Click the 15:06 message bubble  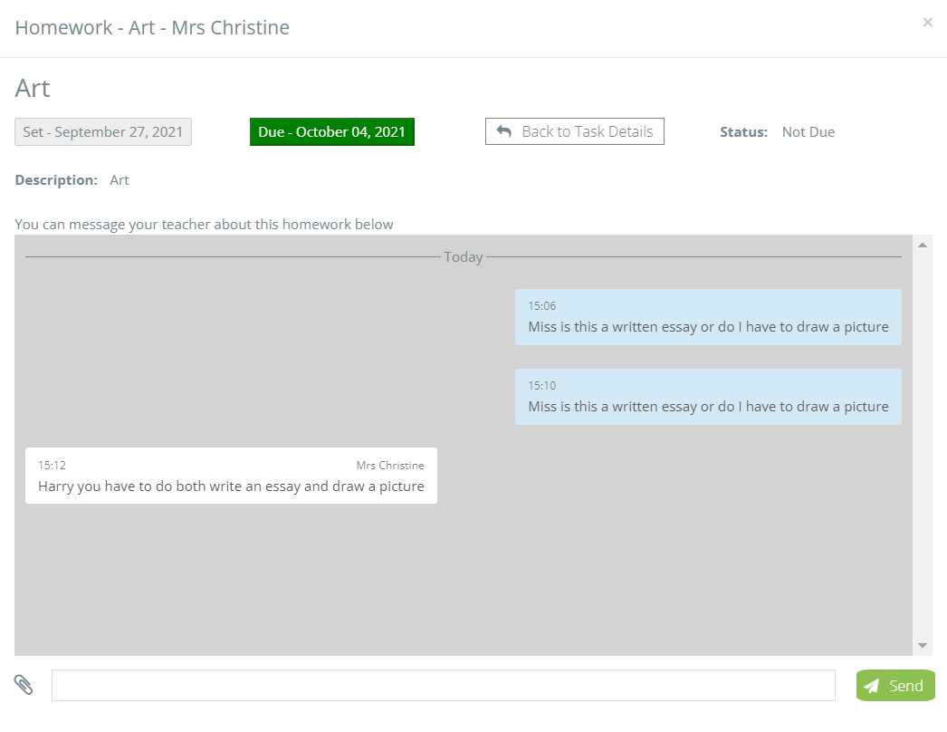pos(708,317)
